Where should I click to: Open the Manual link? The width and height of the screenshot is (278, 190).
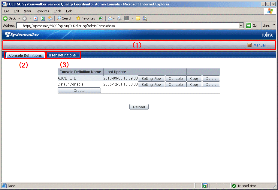coord(260,45)
